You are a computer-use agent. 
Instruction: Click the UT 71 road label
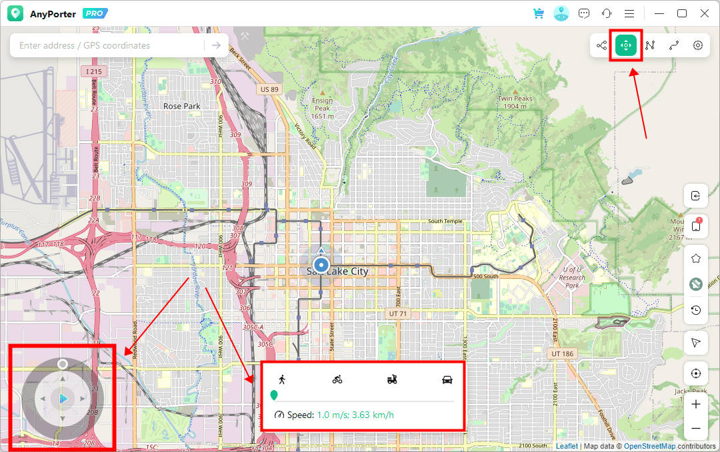click(397, 314)
